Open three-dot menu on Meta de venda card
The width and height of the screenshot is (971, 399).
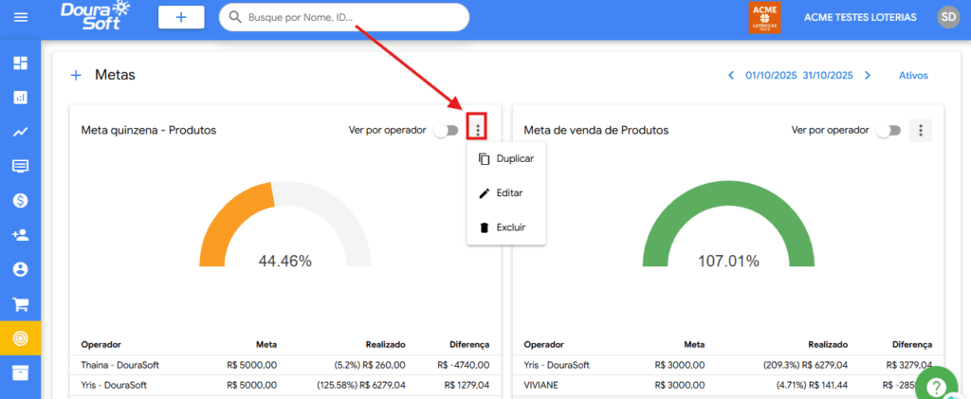tap(920, 131)
